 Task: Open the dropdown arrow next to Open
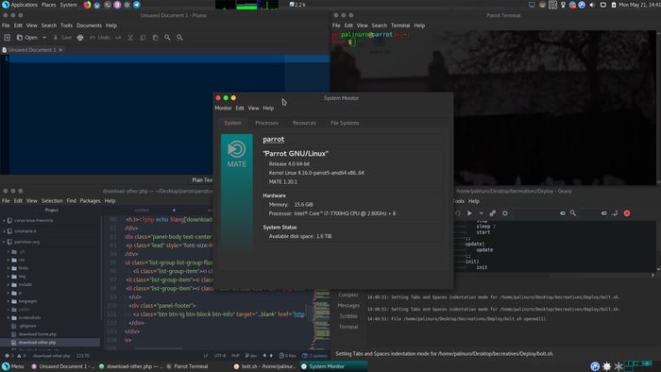(x=44, y=38)
